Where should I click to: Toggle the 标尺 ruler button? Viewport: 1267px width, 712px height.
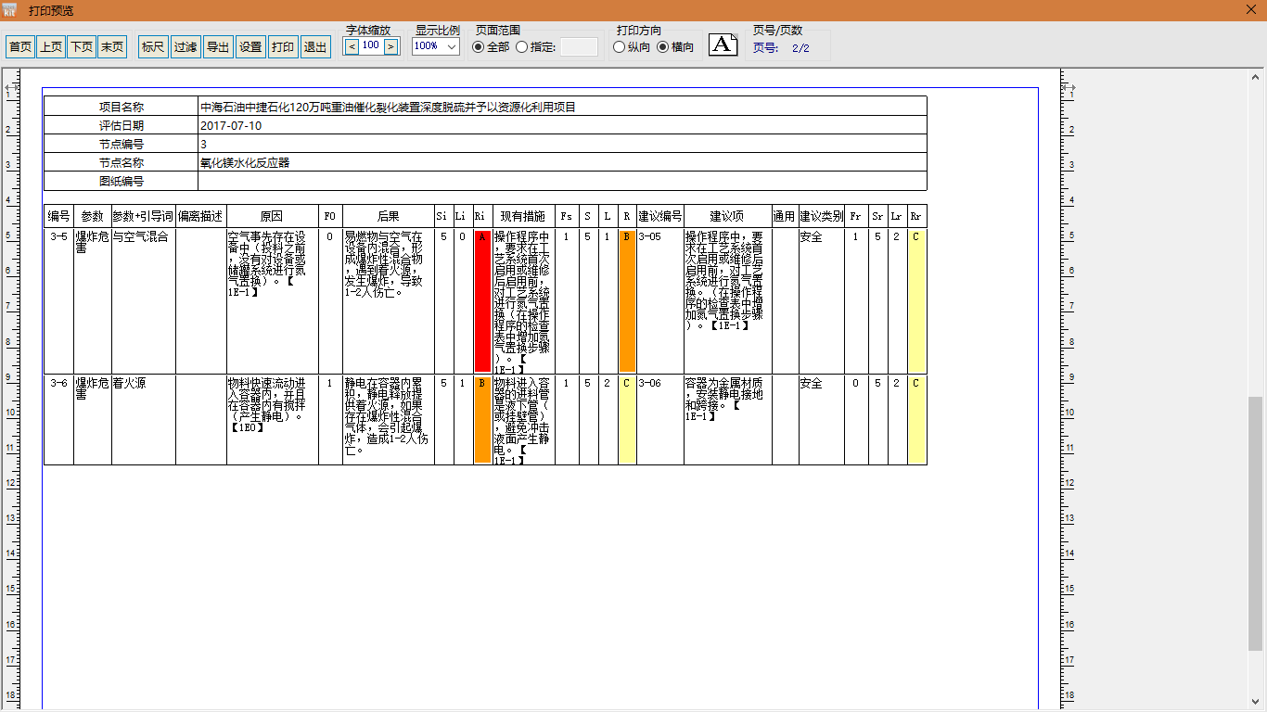153,46
